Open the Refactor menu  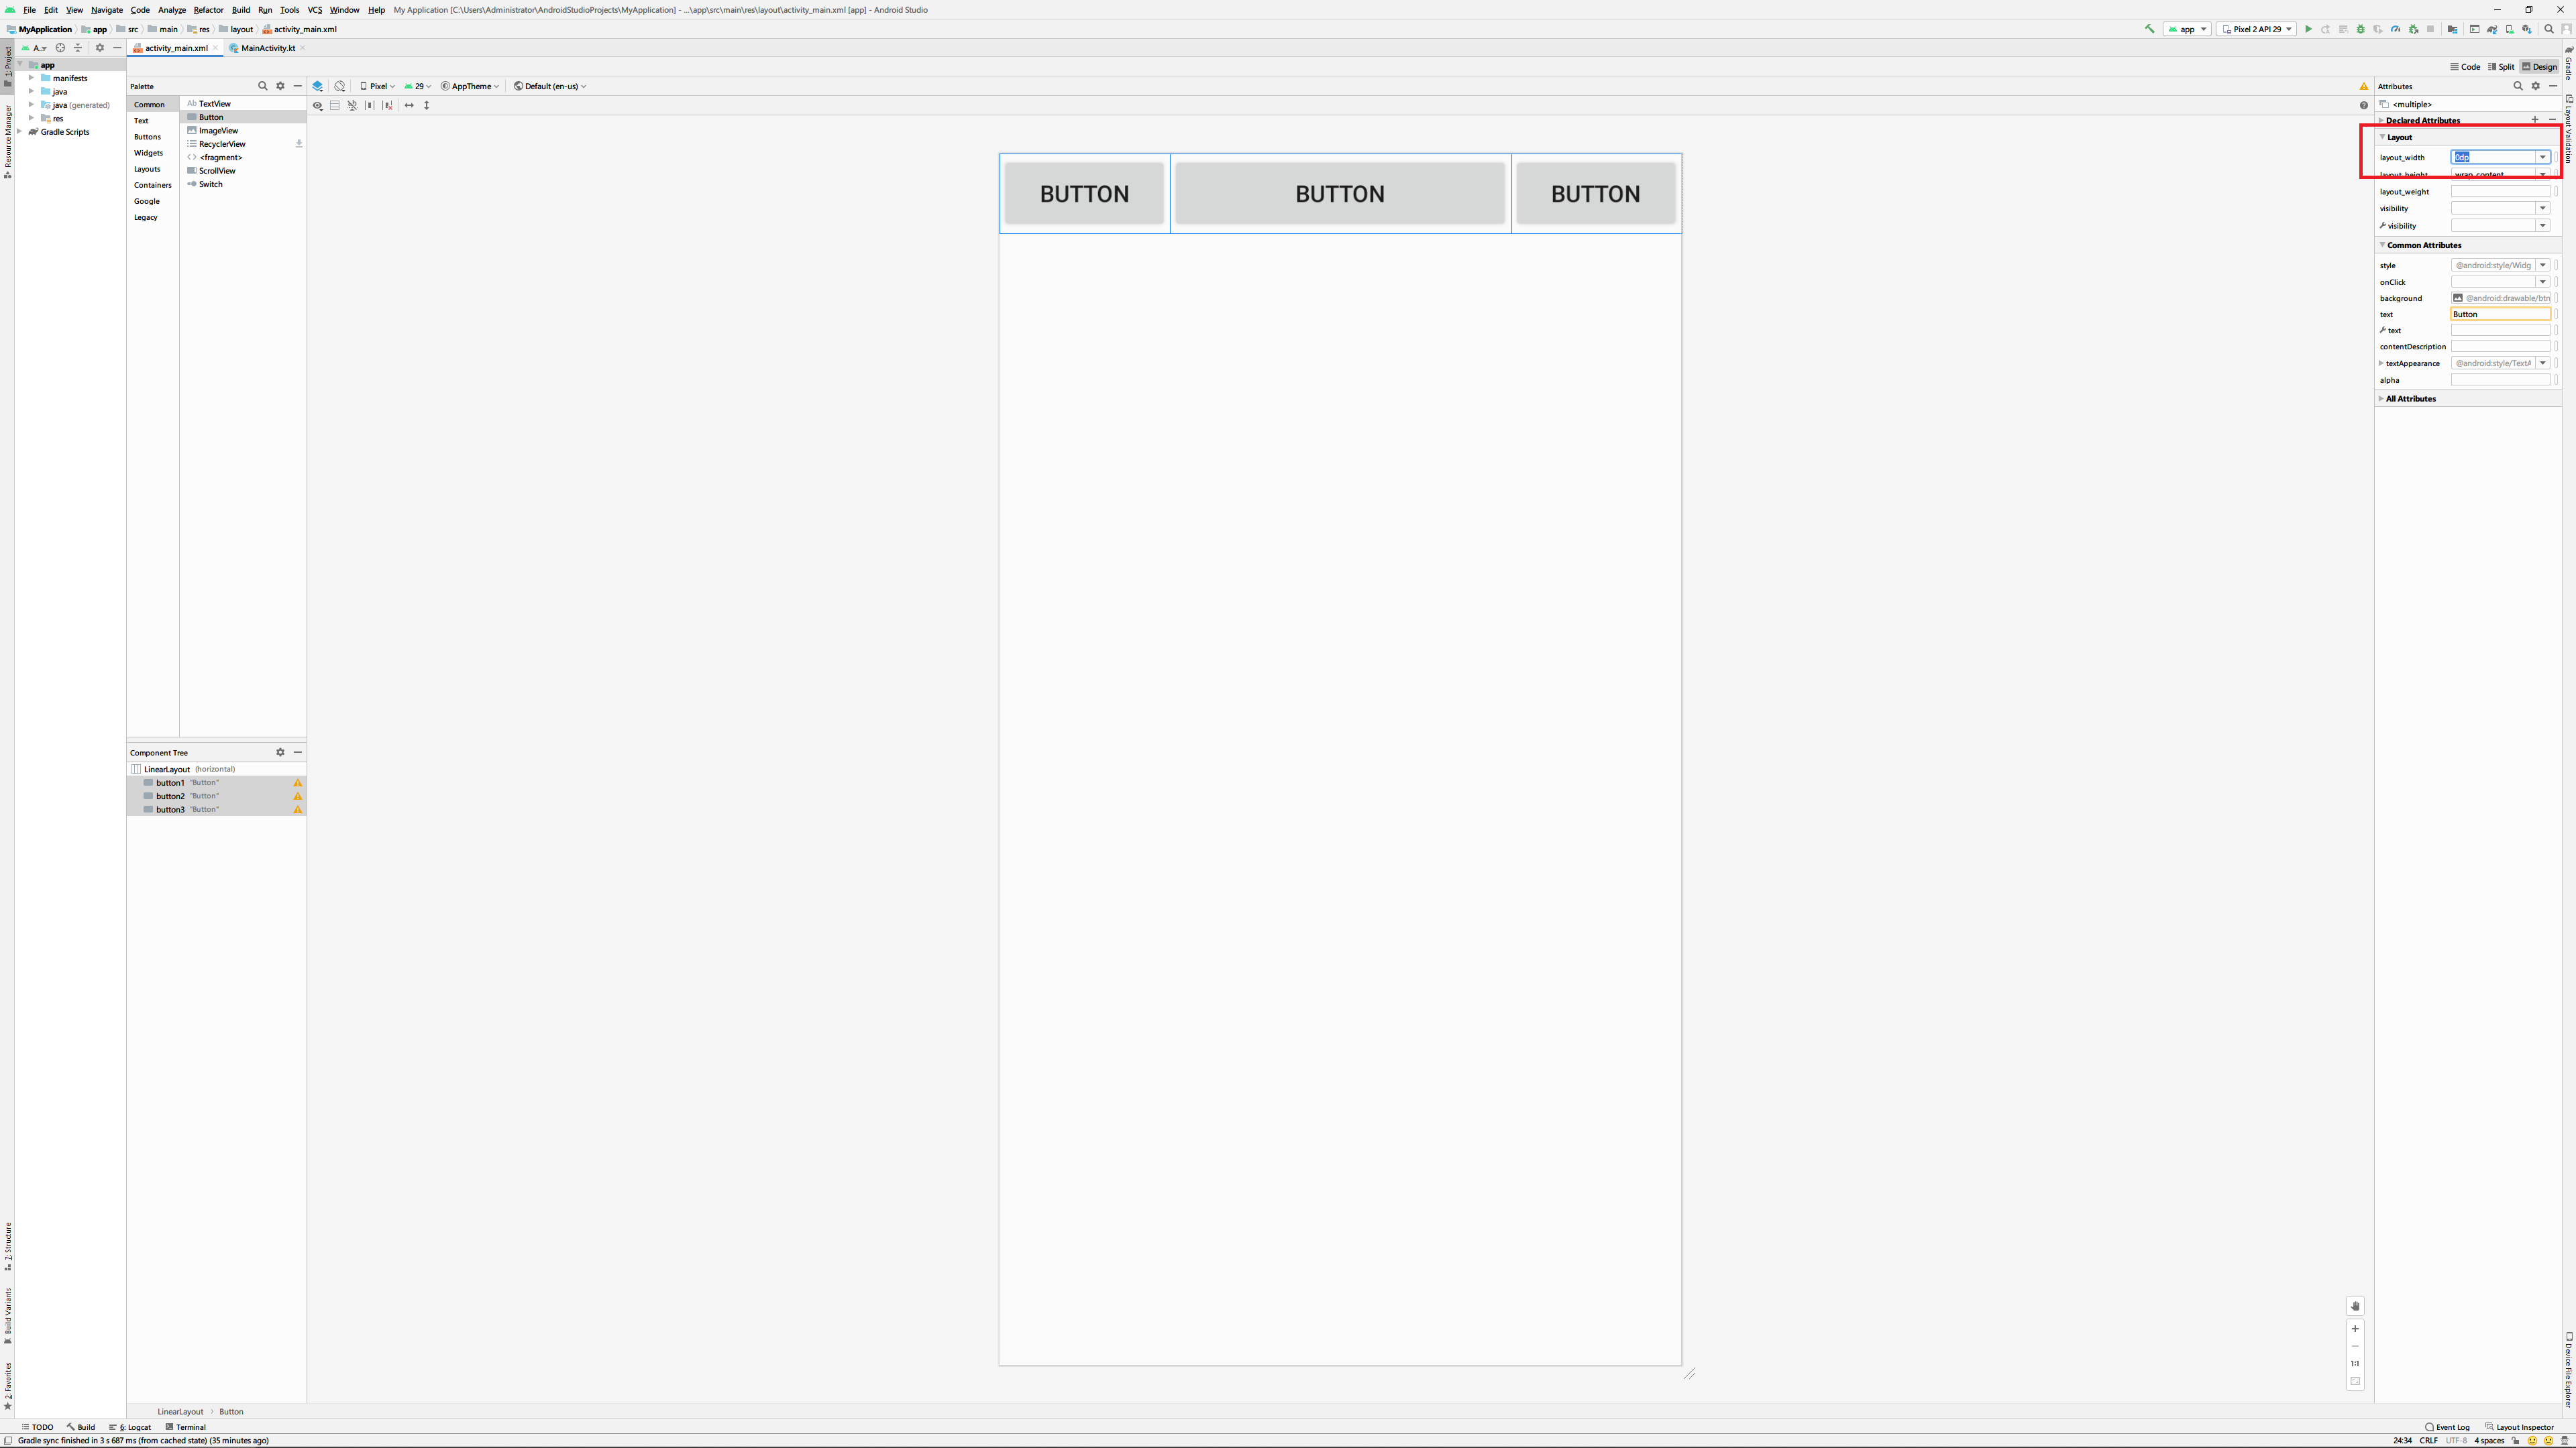[x=208, y=10]
